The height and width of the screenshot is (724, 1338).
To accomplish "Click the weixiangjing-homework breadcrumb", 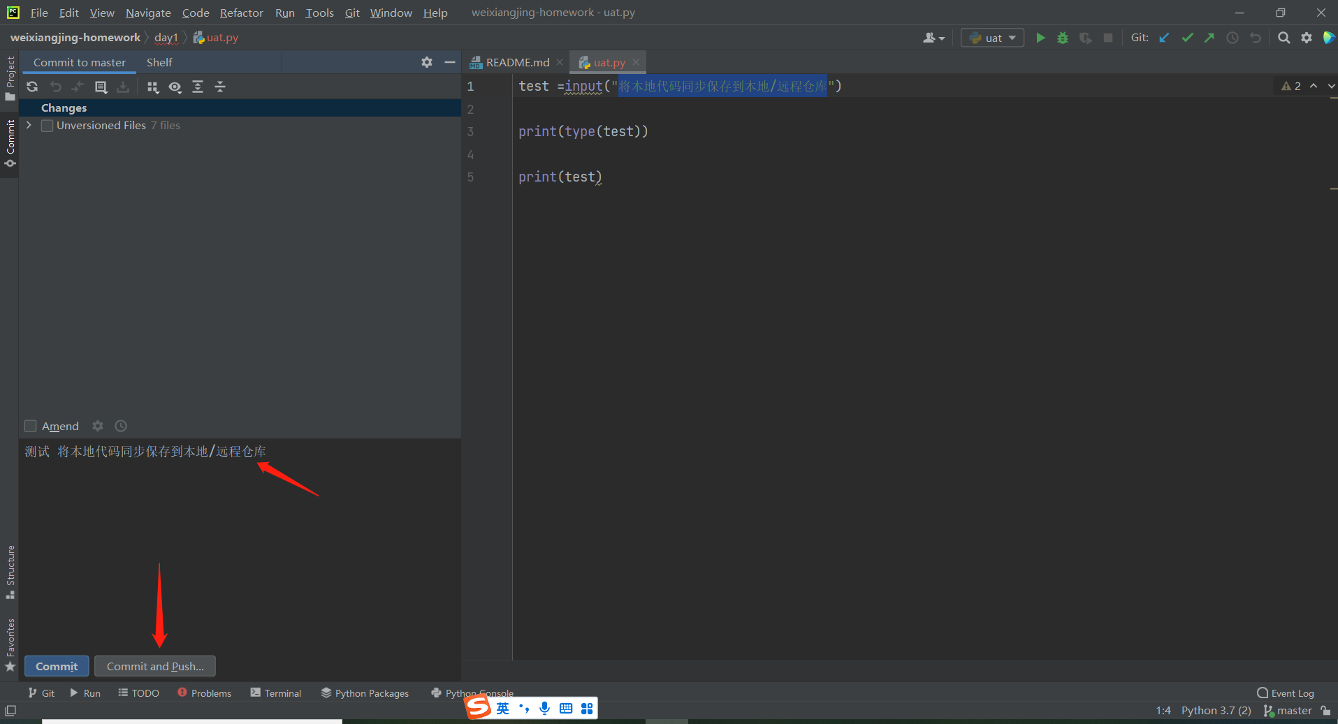I will (75, 38).
